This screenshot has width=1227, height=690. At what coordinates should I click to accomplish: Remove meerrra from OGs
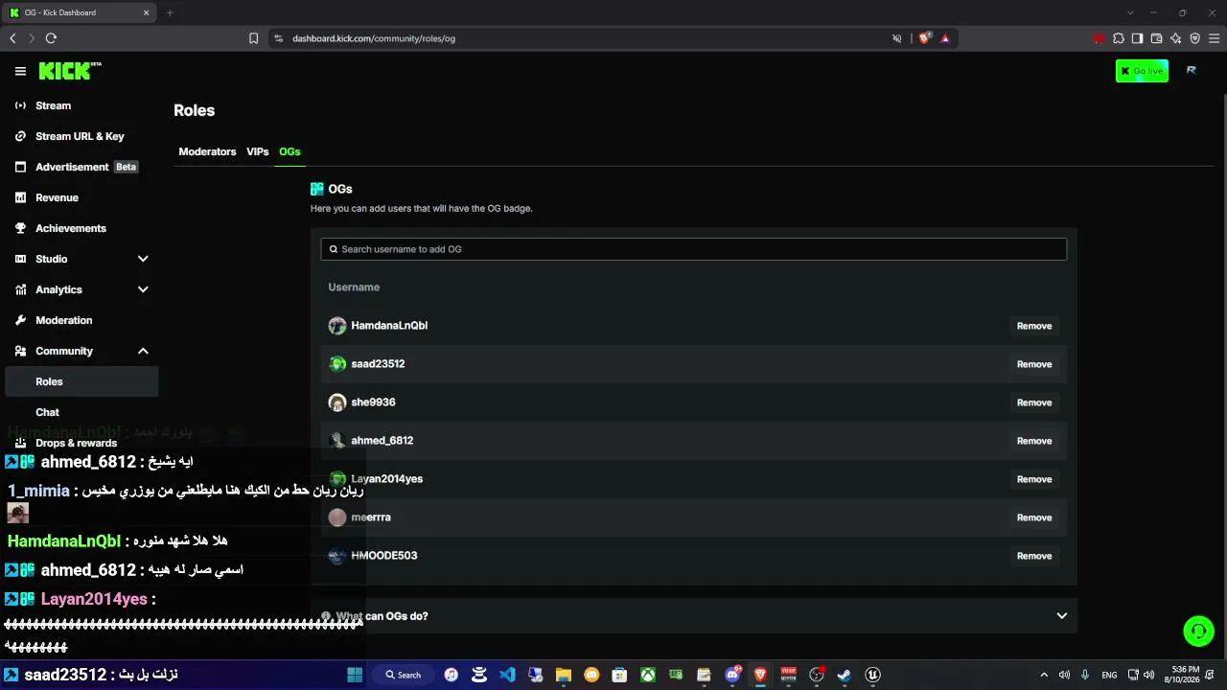pos(1034,517)
